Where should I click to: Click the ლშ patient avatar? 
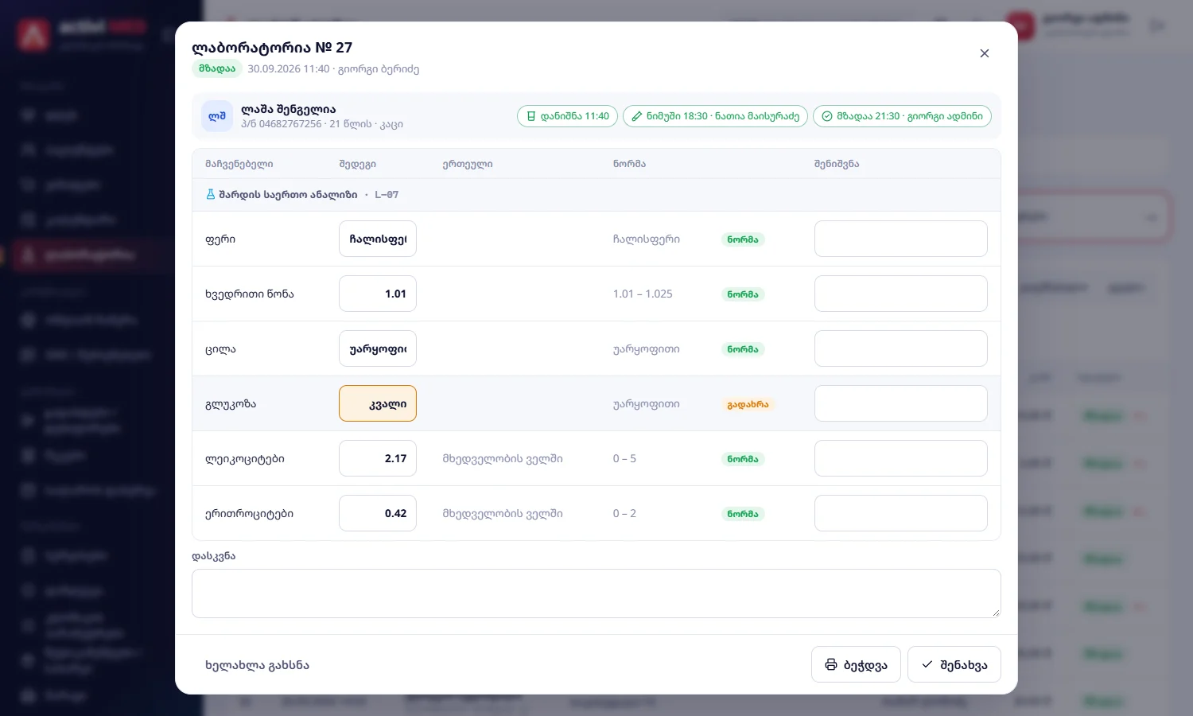[217, 116]
